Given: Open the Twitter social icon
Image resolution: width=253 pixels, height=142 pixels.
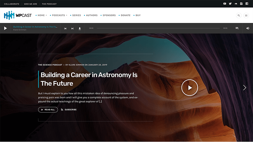Looking at the screenshot, I should coord(230,4).
